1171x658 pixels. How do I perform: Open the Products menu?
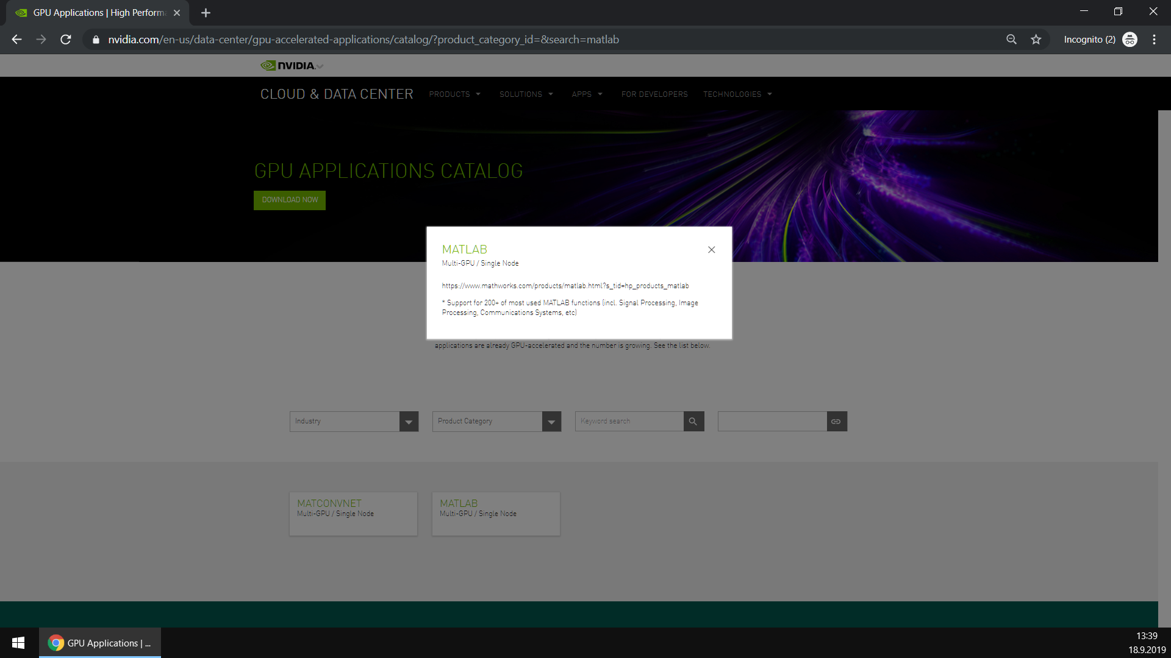tap(454, 94)
